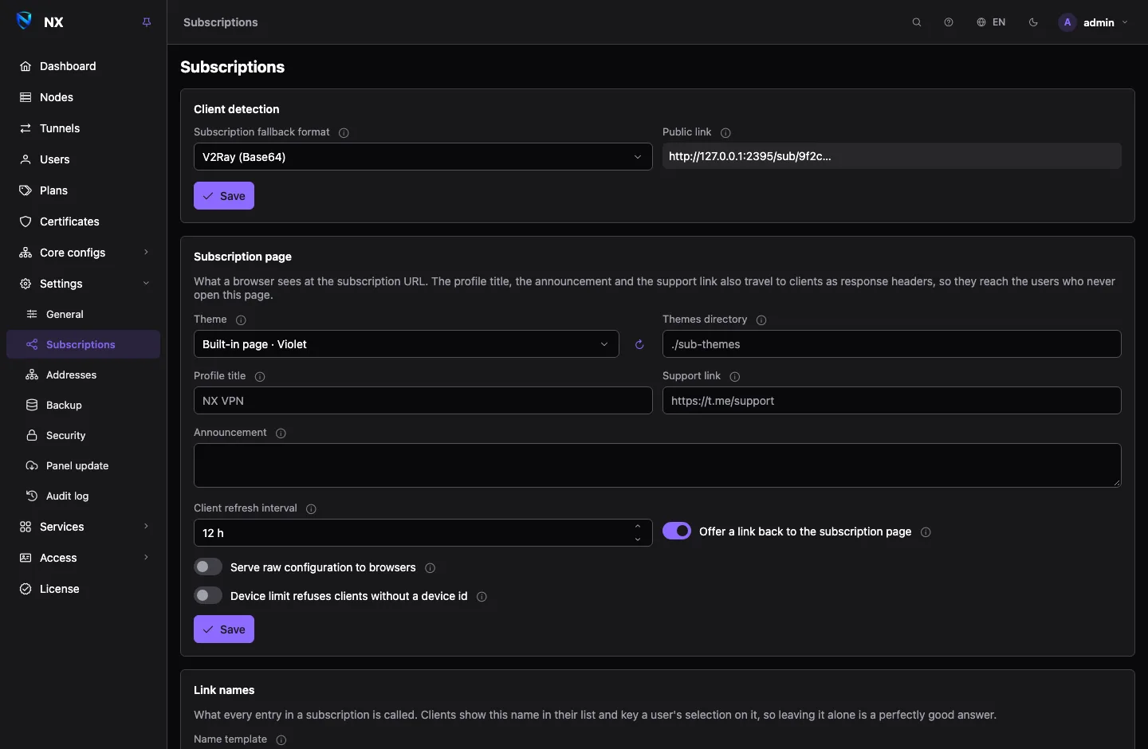Refresh the themes list icon
Viewport: 1148px width, 749px height.
[639, 344]
